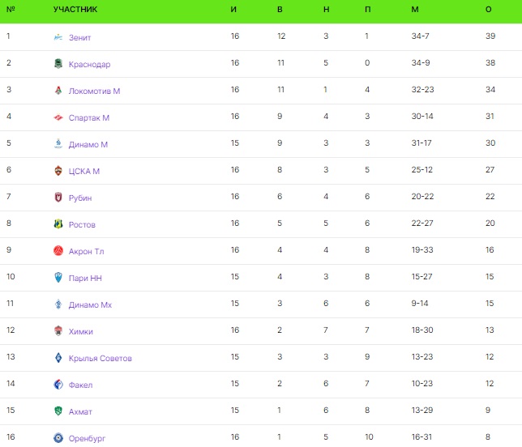Go to the Химки team link
The height and width of the screenshot is (447, 522).
point(81,331)
